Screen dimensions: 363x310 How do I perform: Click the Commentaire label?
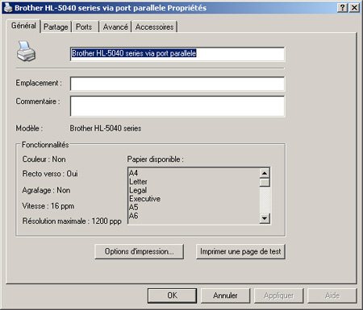coord(38,101)
